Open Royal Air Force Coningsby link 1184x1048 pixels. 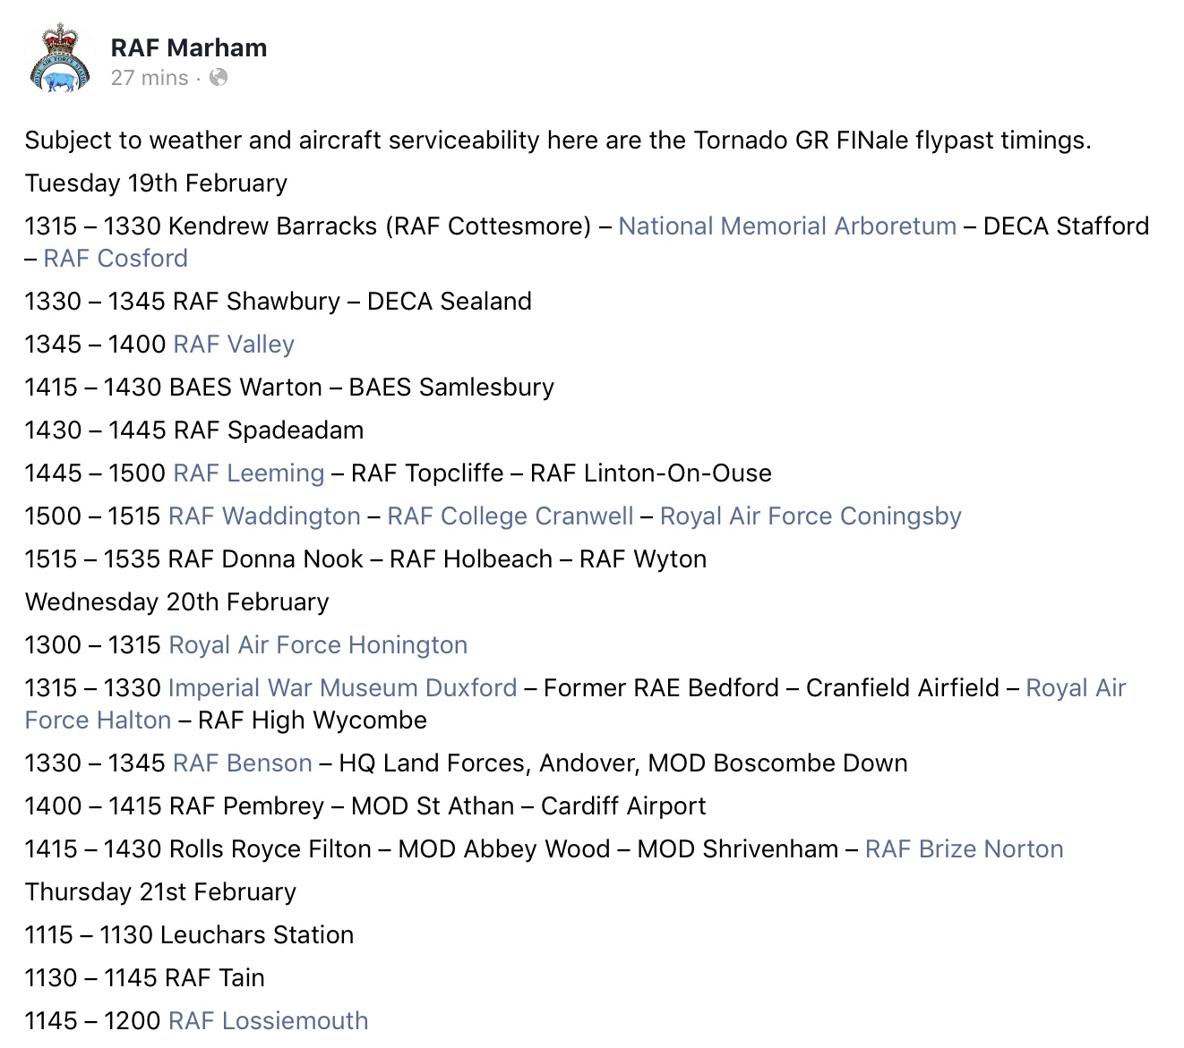[x=811, y=515]
